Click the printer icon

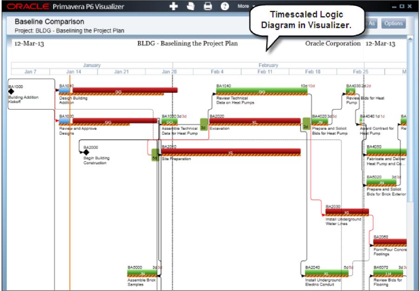pyautogui.click(x=208, y=6)
